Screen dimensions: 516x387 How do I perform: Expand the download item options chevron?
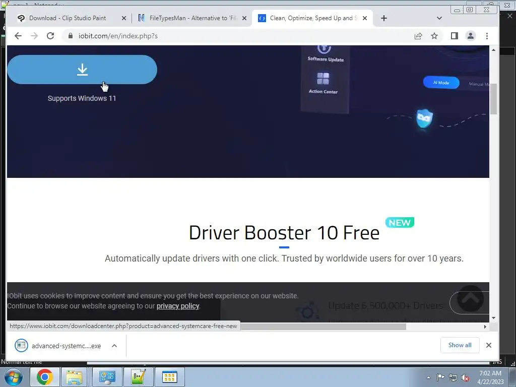pos(114,346)
